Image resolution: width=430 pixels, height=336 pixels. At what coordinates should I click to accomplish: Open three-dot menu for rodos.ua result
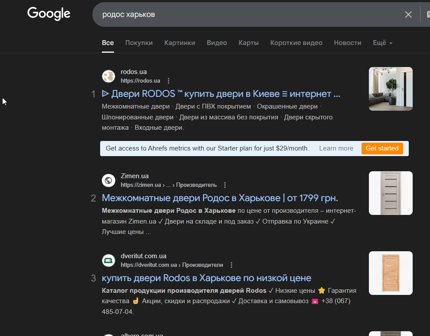[169, 81]
